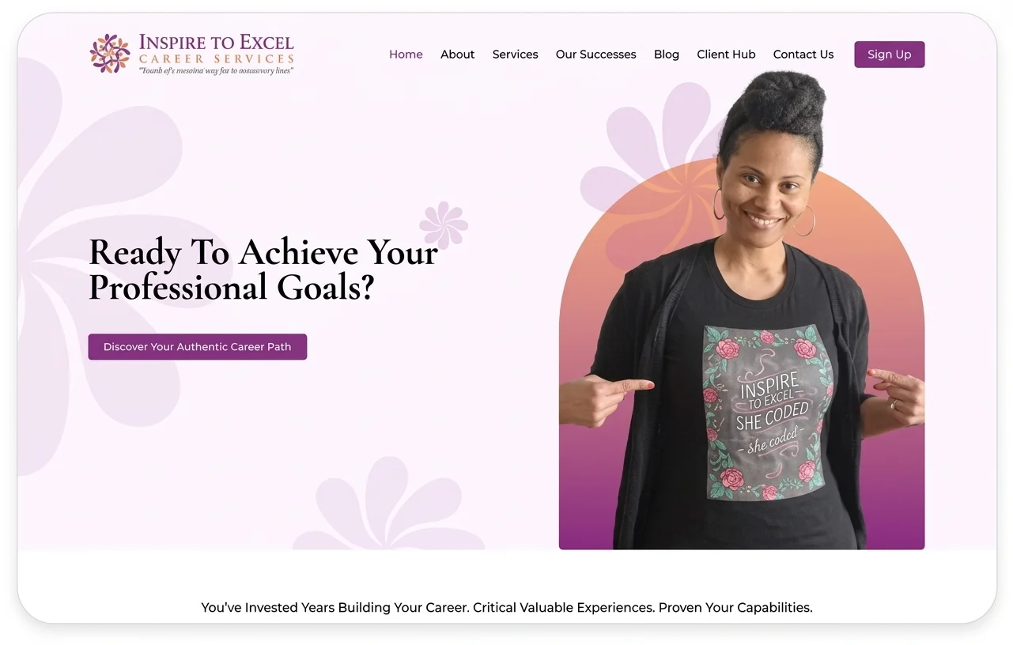Click the Ready To Achieve headline text

[263, 270]
